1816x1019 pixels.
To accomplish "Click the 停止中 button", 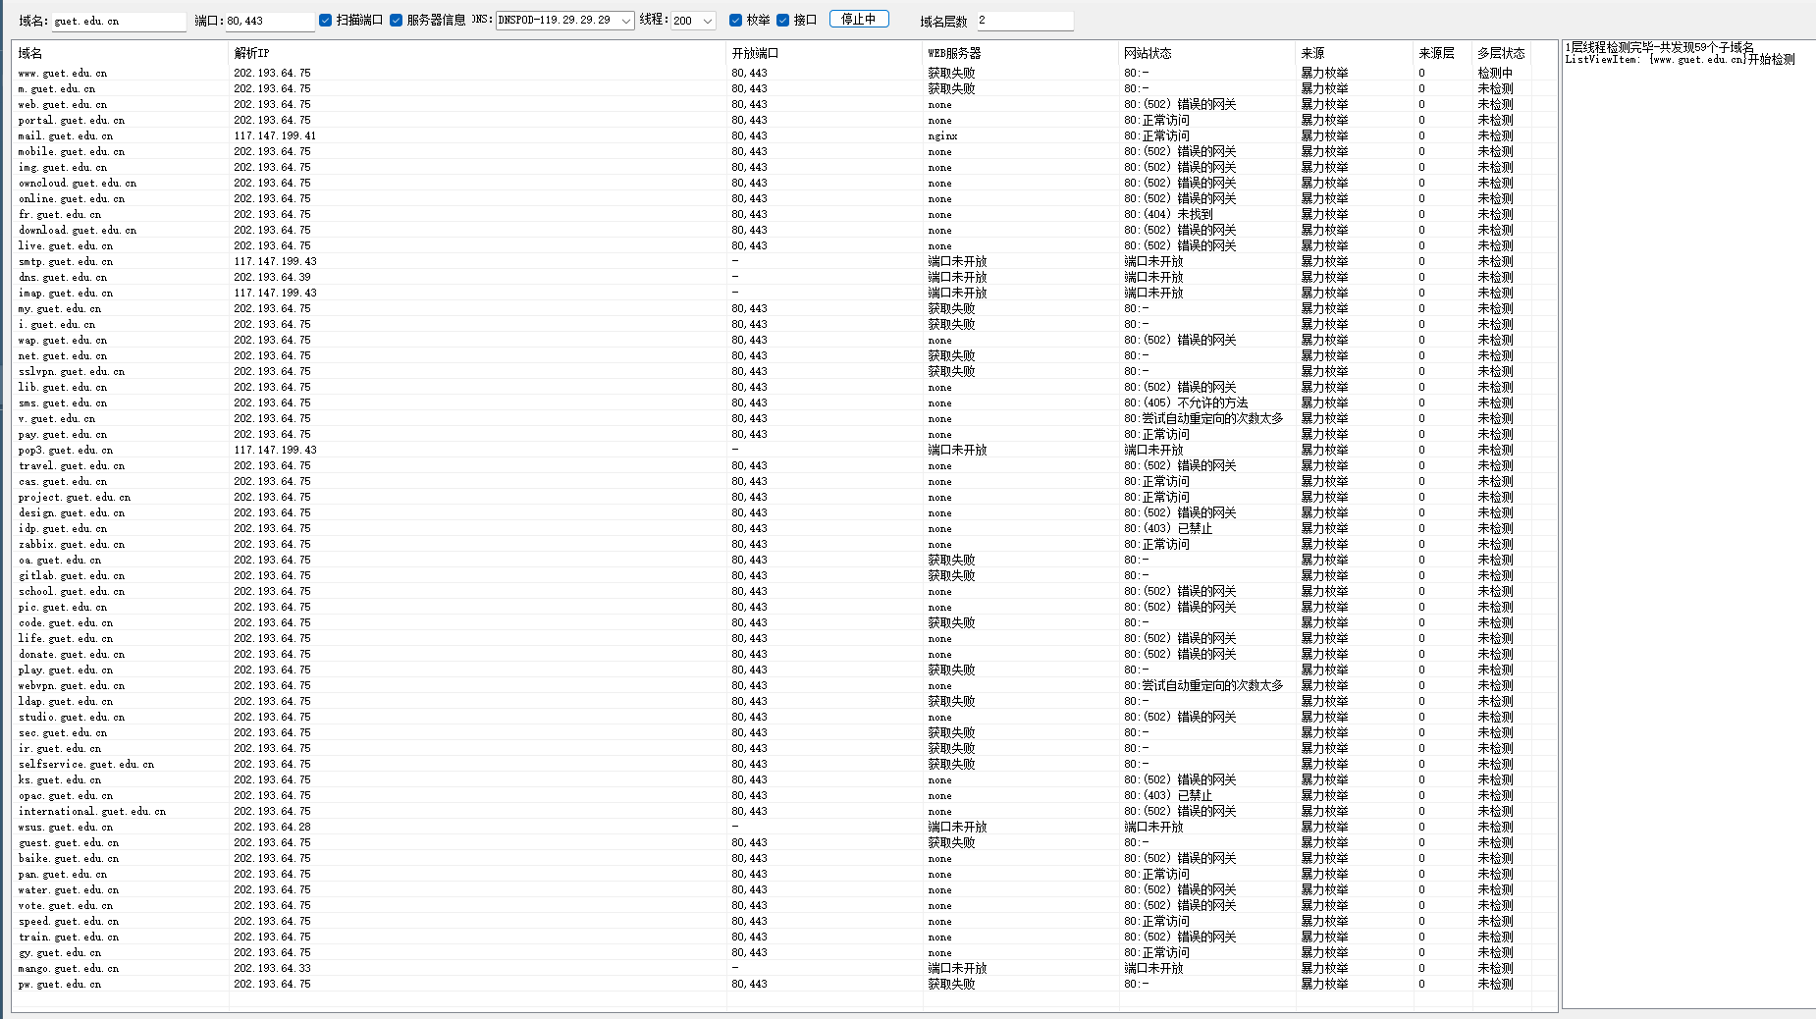I will (x=858, y=20).
